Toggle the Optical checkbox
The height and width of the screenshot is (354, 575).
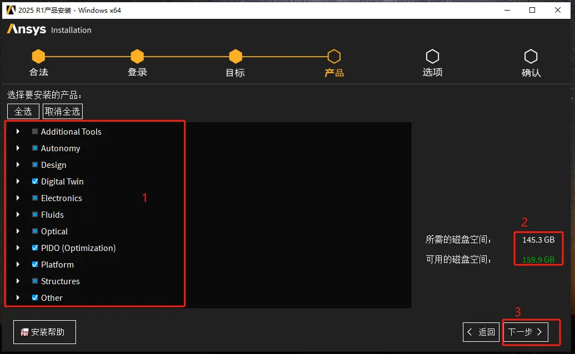click(x=35, y=231)
